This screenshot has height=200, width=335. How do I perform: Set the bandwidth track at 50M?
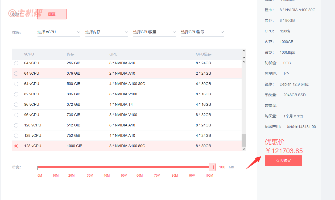pos(124,167)
